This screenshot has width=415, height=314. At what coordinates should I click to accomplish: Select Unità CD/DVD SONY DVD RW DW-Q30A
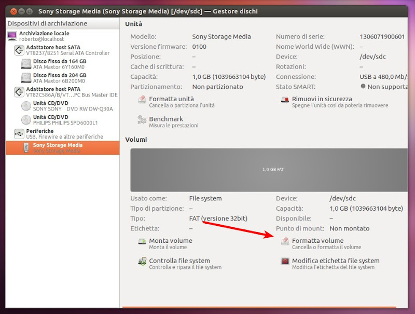point(63,106)
